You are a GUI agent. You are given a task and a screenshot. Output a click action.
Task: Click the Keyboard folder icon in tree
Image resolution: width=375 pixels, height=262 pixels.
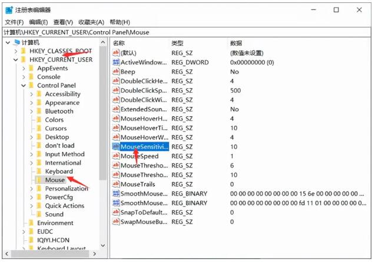click(x=39, y=172)
